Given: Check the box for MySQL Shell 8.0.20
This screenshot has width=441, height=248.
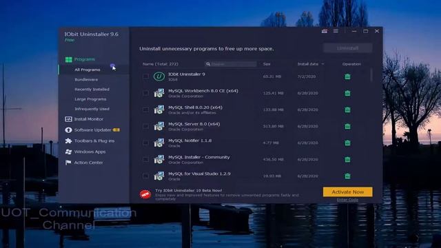Looking at the screenshot, I should (x=145, y=110).
